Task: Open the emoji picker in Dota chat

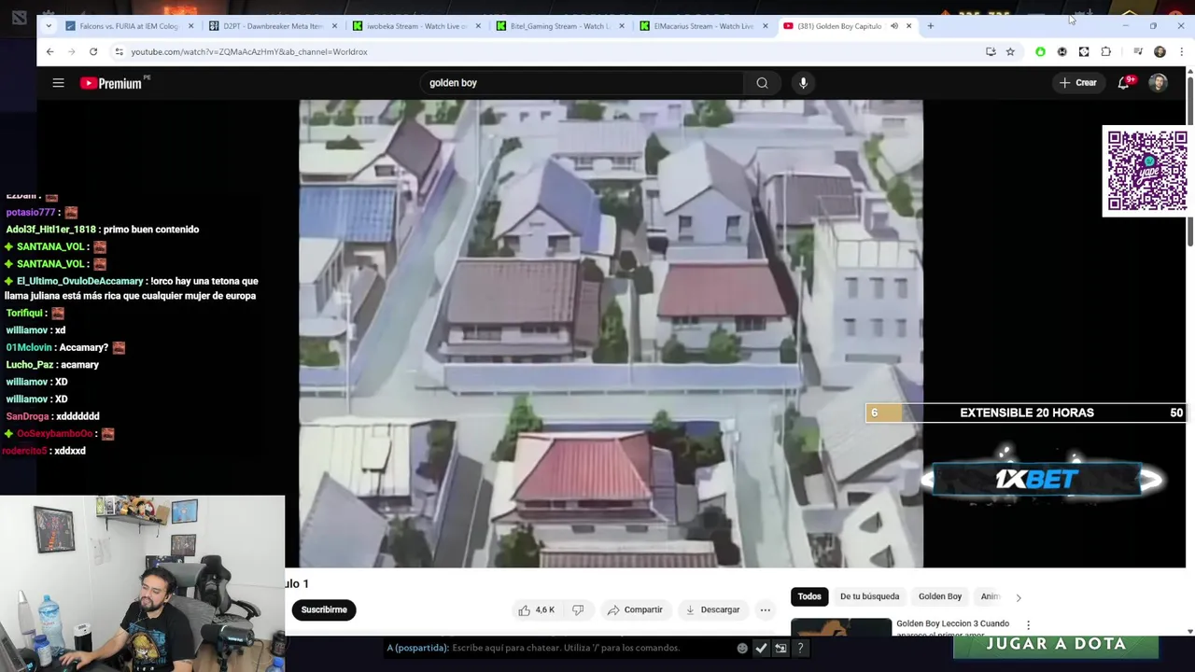Action: [x=742, y=648]
